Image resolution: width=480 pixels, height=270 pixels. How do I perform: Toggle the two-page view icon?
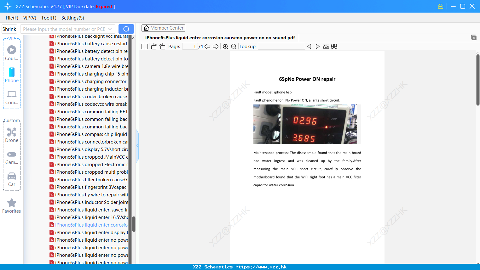pyautogui.click(x=145, y=47)
